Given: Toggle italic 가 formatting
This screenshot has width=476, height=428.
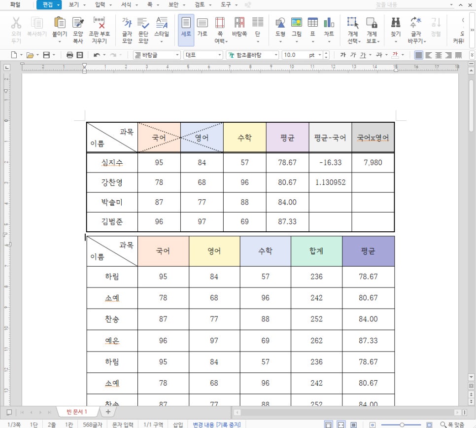Looking at the screenshot, I should [353, 55].
